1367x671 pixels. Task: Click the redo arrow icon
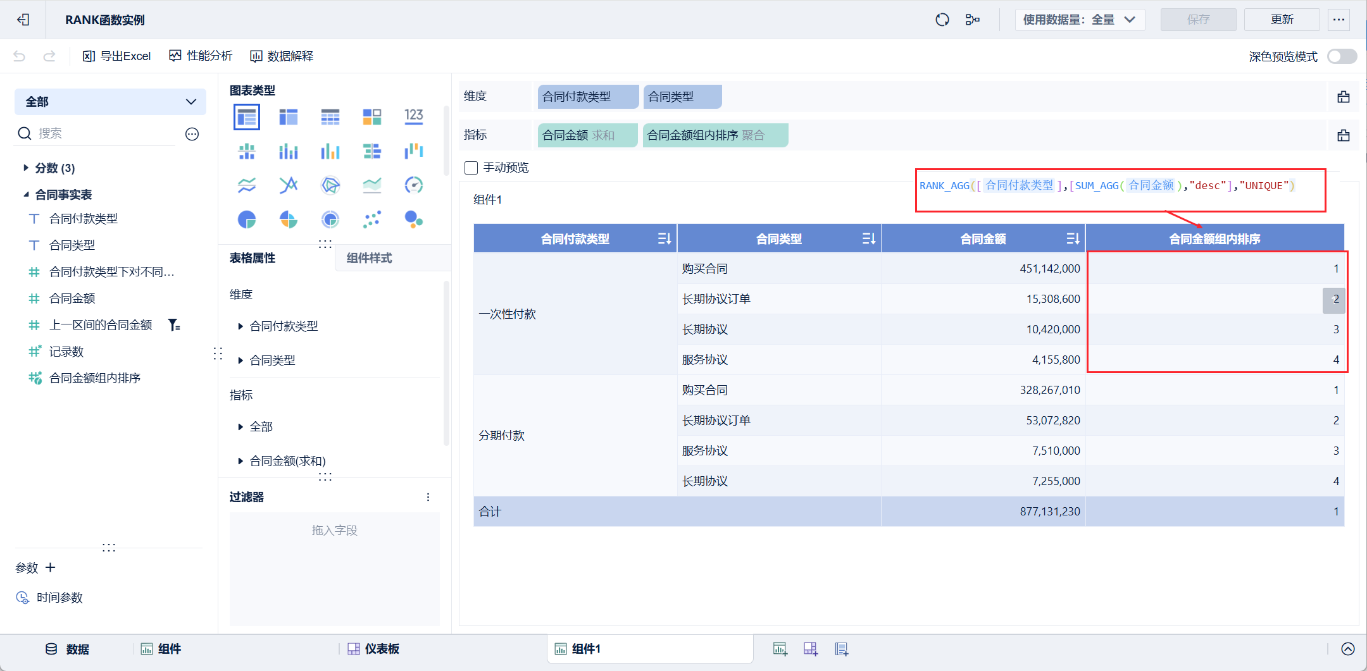coord(49,56)
